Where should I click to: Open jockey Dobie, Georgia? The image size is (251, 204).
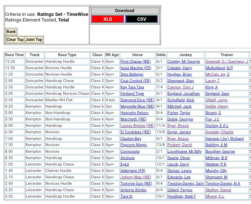pos(180,119)
